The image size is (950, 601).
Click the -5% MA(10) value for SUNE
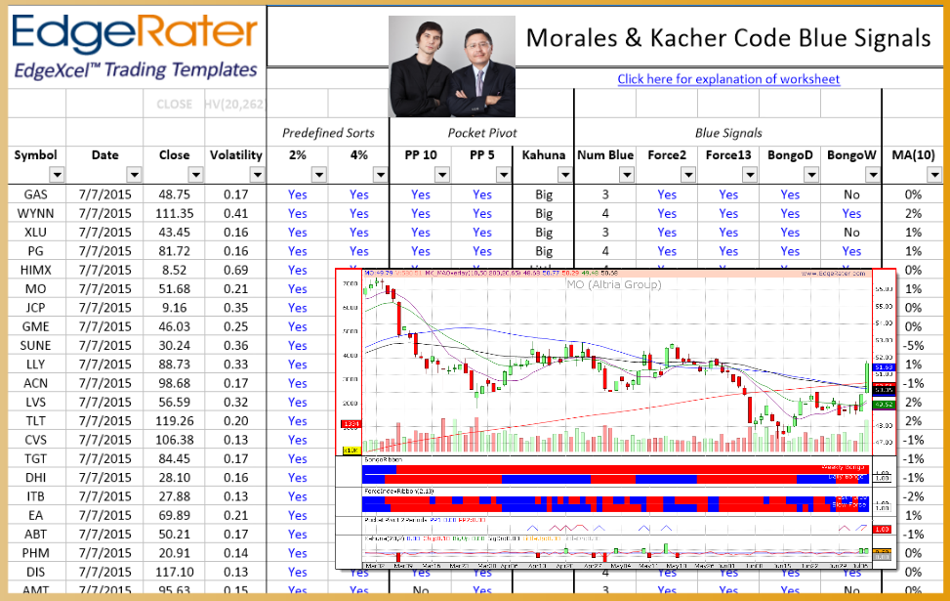click(913, 345)
